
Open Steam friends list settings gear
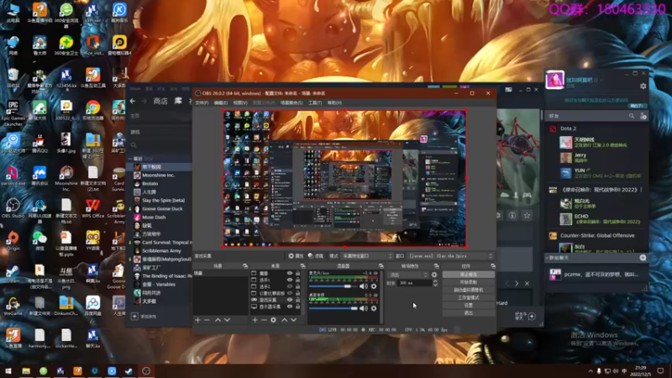pyautogui.click(x=643, y=87)
